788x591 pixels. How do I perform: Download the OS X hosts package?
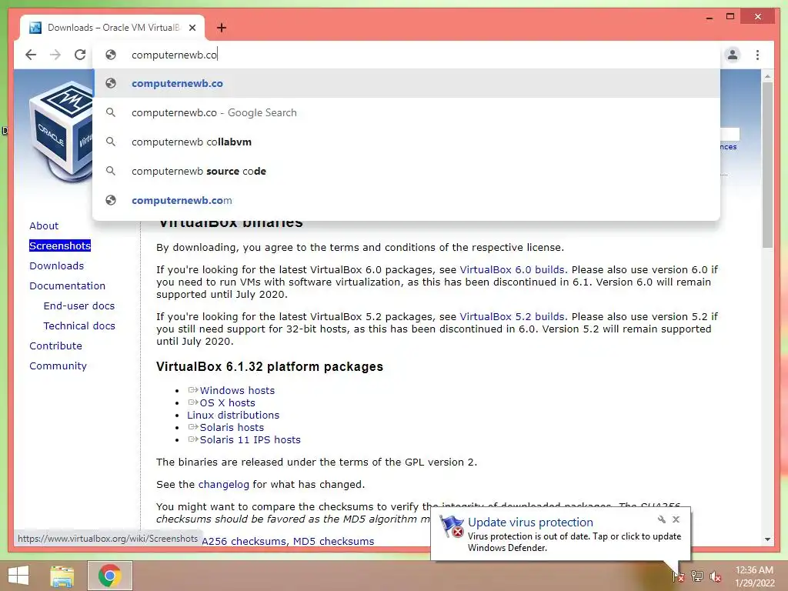[227, 402]
